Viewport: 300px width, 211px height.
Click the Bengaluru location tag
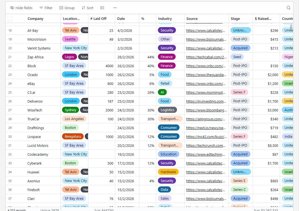[73, 137]
